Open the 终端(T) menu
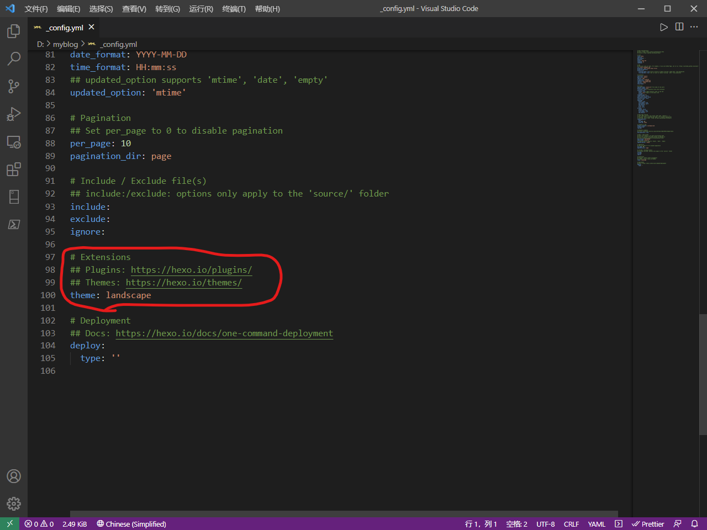 click(x=234, y=9)
